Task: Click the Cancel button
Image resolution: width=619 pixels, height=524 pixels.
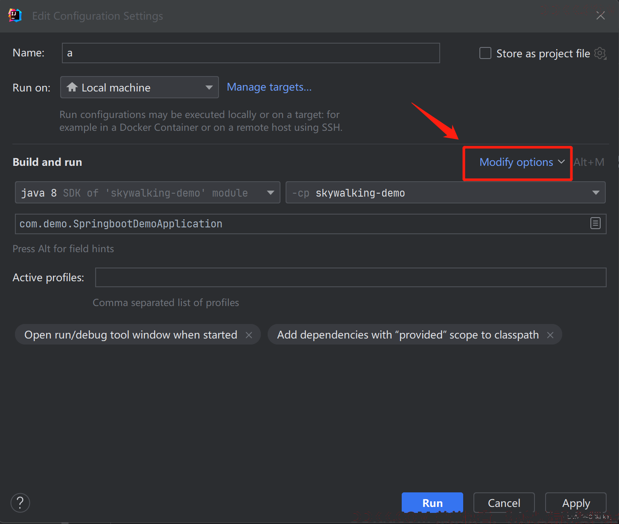Action: coord(504,503)
